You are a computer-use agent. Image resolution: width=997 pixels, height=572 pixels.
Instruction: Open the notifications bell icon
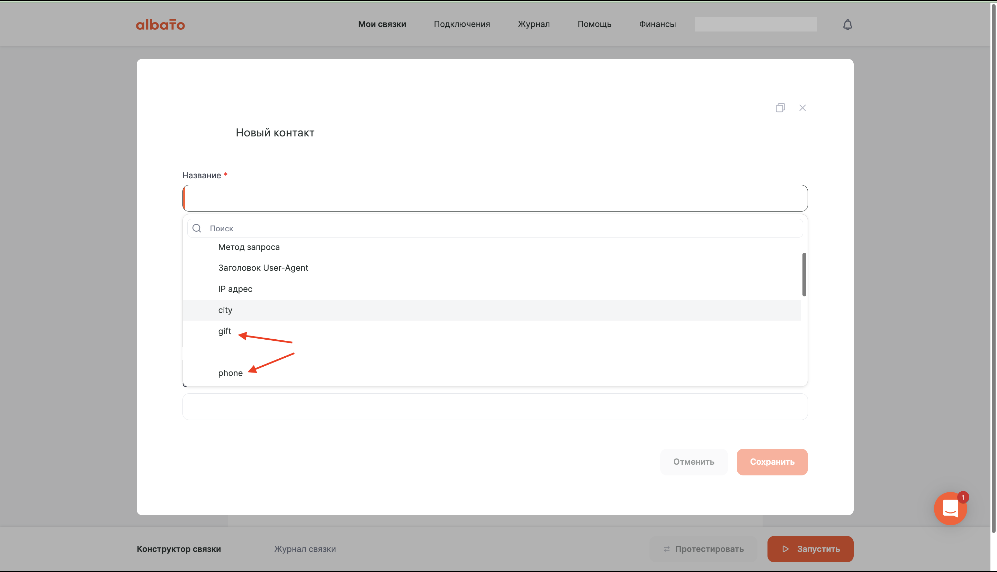[847, 24]
